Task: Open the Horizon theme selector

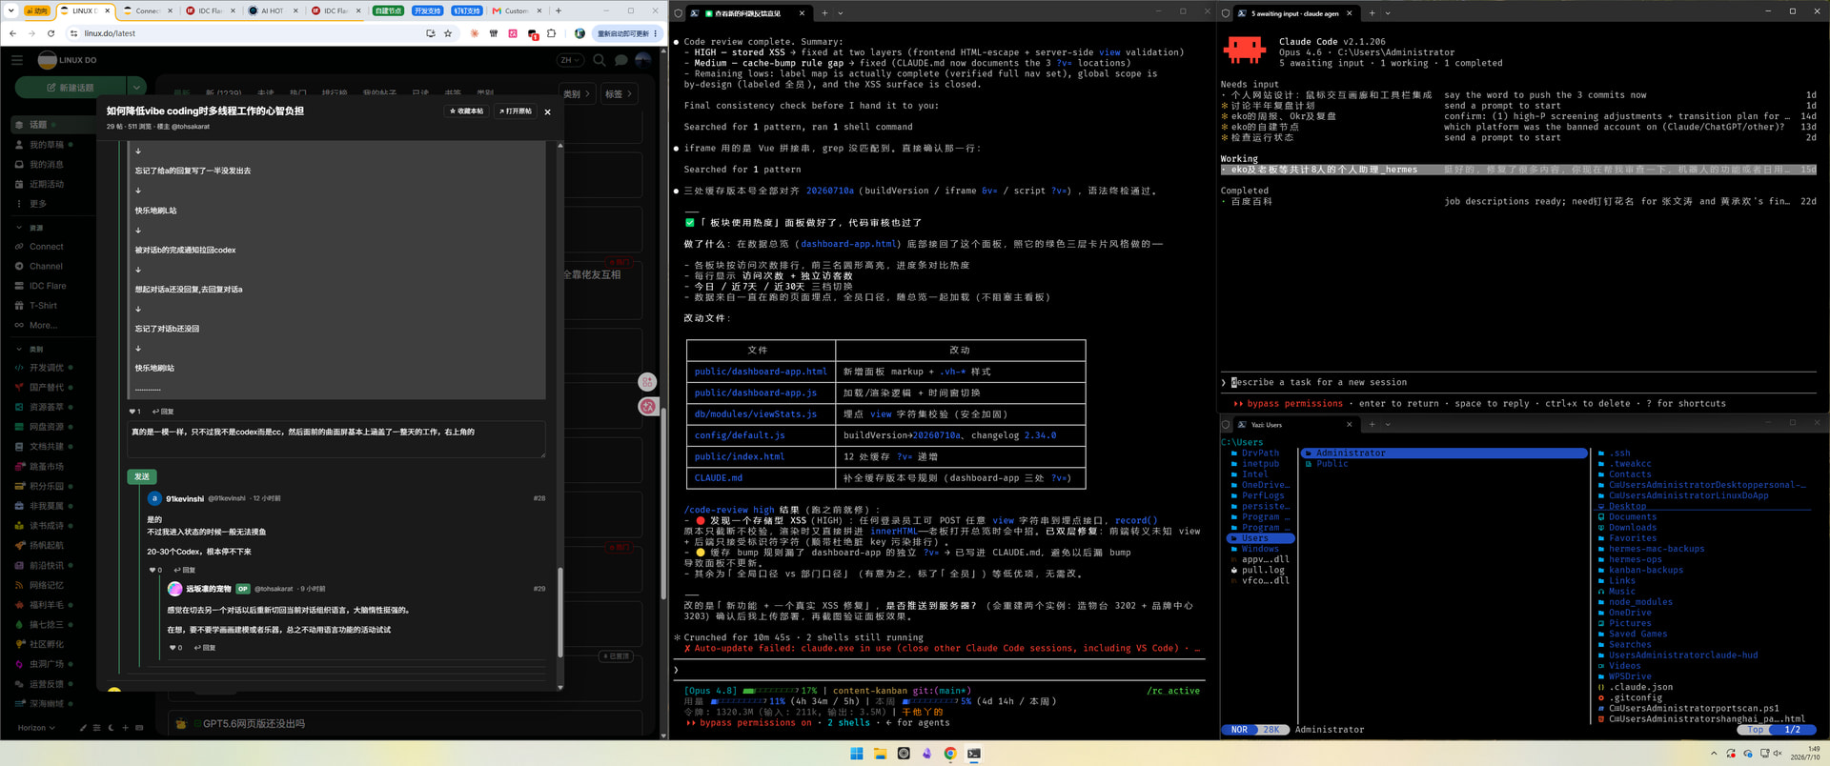Action: click(36, 728)
